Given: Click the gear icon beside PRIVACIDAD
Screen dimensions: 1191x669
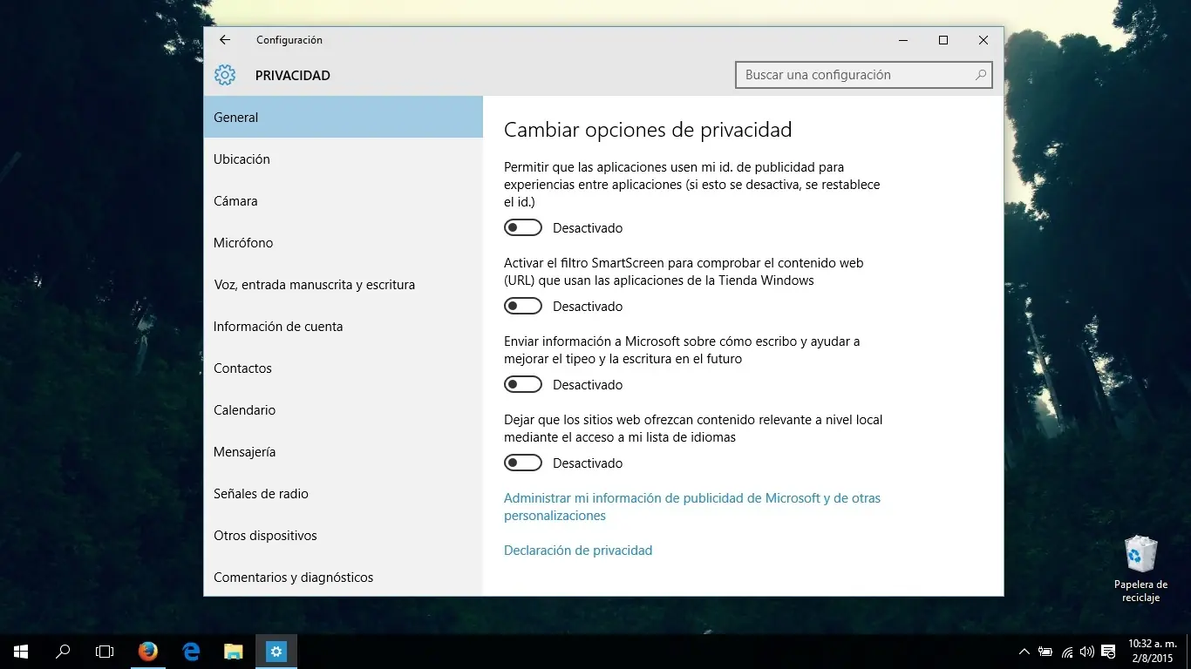Looking at the screenshot, I should coord(225,75).
